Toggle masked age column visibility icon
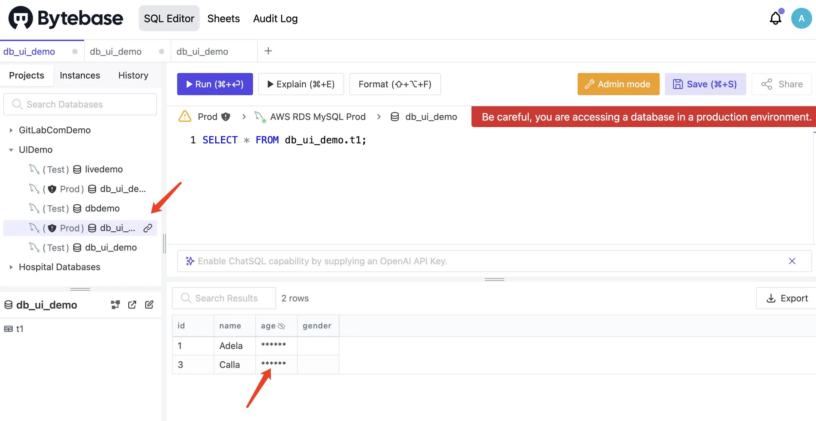The height and width of the screenshot is (421, 816). [x=281, y=326]
